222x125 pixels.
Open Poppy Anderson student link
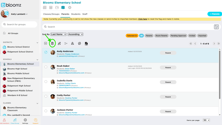pos(72,54)
